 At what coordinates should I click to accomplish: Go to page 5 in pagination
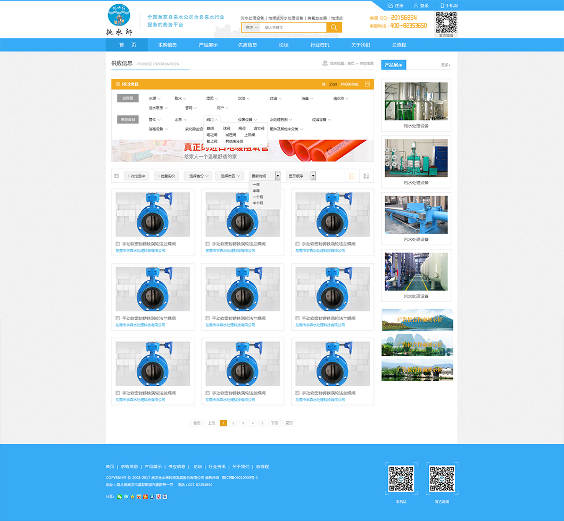tap(262, 423)
